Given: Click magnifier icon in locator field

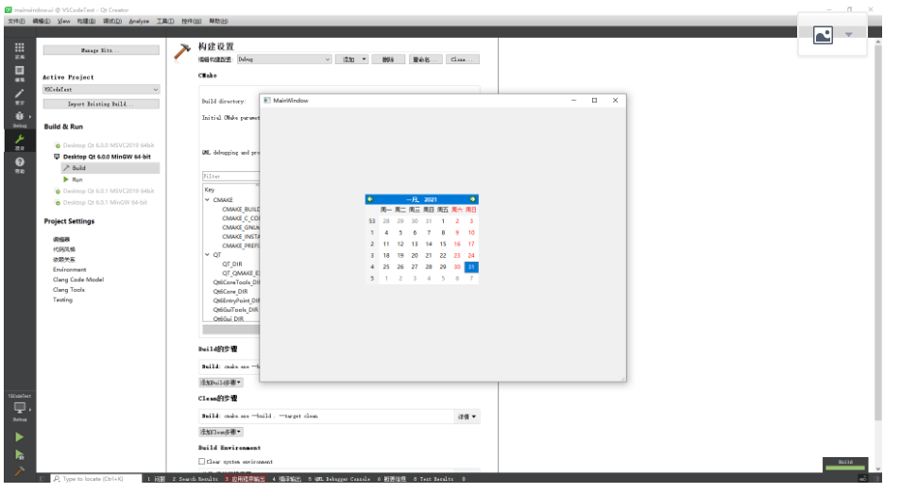Looking at the screenshot, I should point(57,479).
